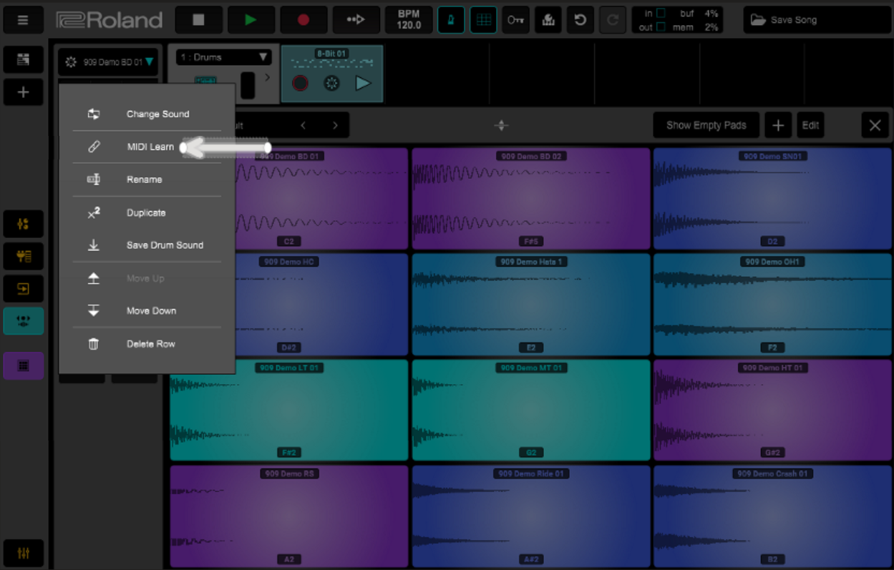Toggle the grid snap button
This screenshot has width=894, height=570.
484,20
